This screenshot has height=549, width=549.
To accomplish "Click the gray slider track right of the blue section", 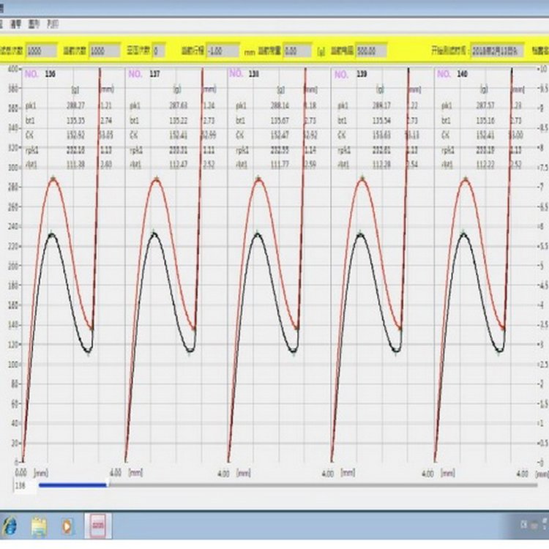I will [323, 485].
